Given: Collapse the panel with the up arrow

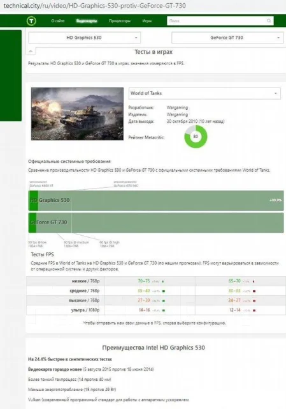Looking at the screenshot, I should click(31, 51).
